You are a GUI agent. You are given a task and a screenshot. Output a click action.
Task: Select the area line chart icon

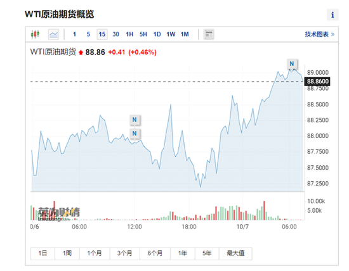(x=54, y=34)
